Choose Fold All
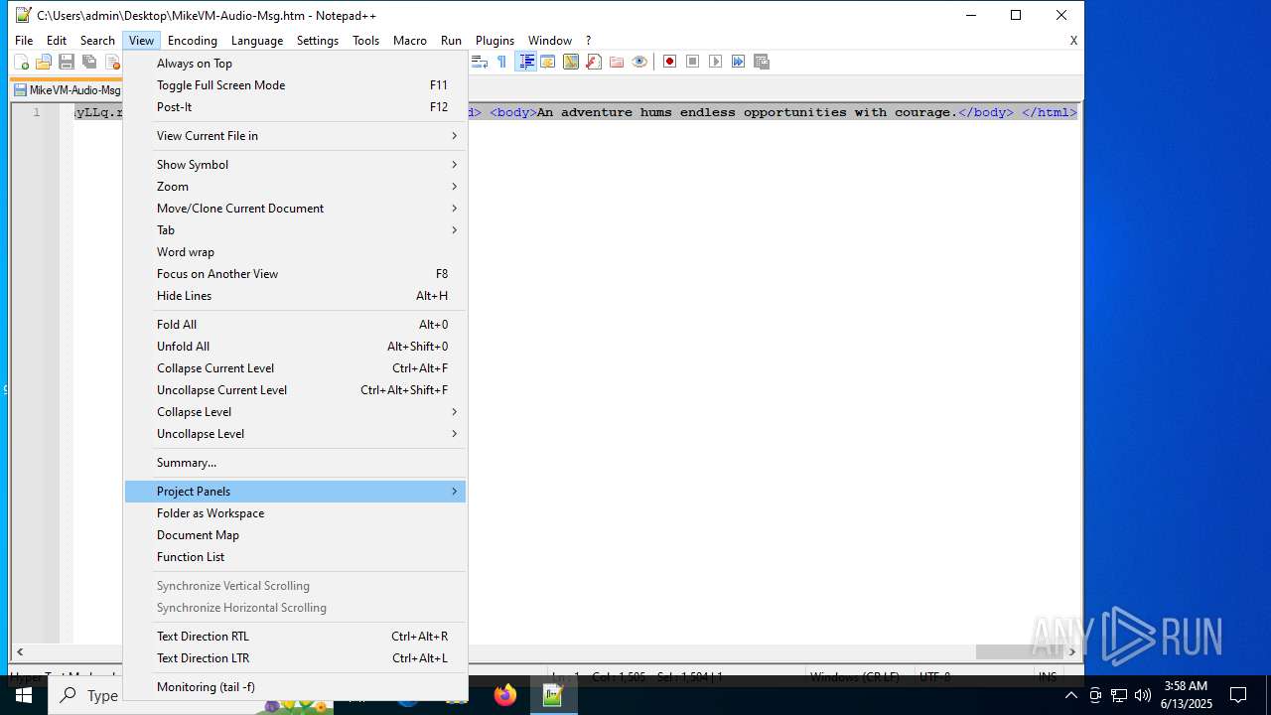The image size is (1271, 715). click(295, 325)
